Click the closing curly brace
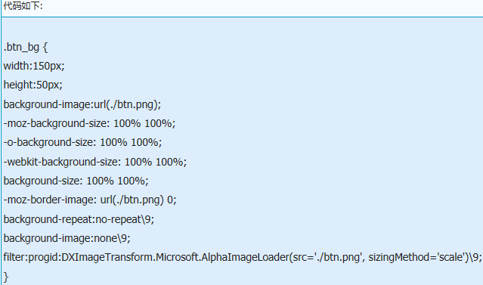 click(6, 277)
